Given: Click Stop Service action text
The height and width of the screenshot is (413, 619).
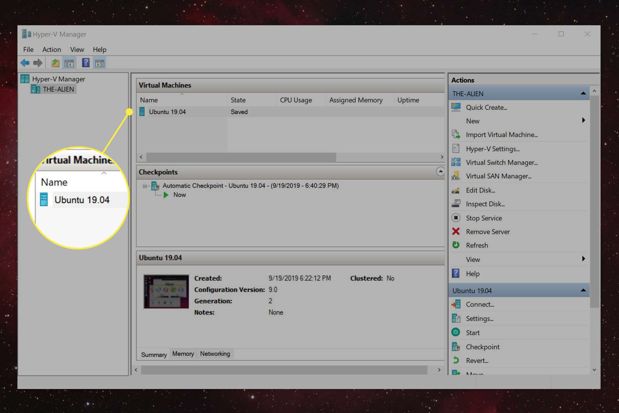Looking at the screenshot, I should point(484,218).
